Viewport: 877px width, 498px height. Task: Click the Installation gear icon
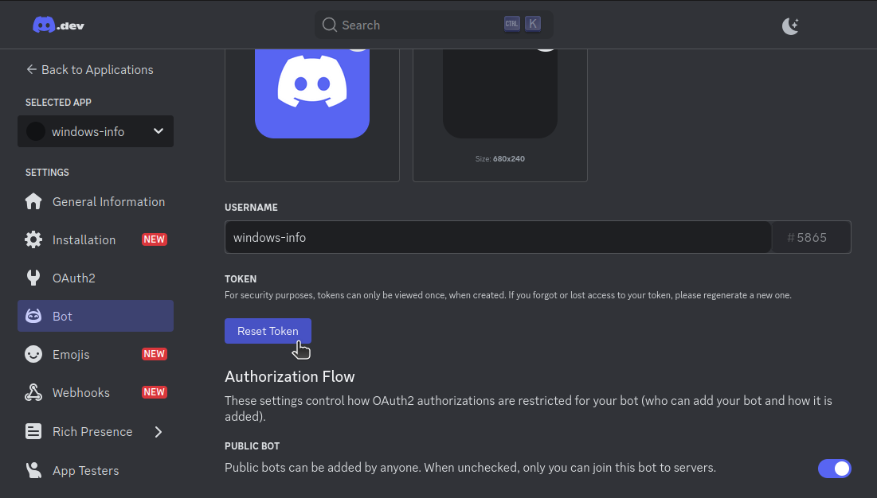coord(33,239)
